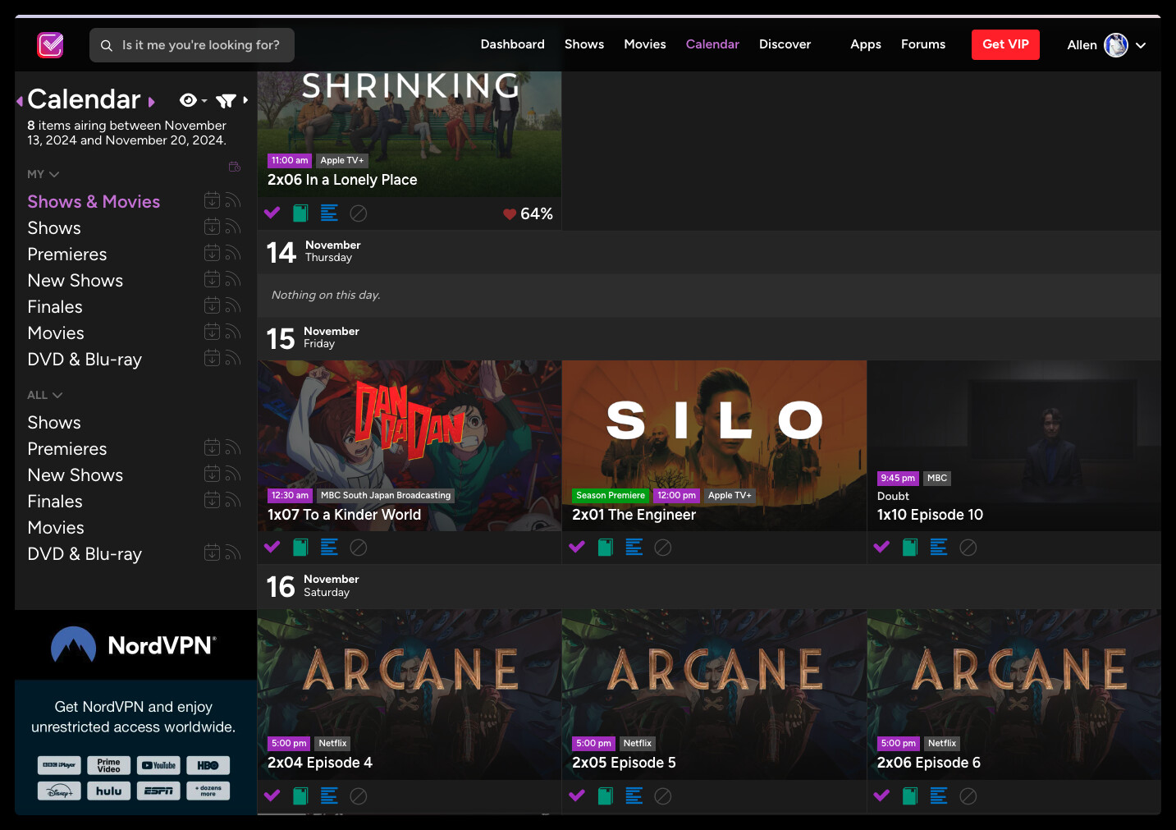Viewport: 1176px width, 830px height.
Task: Open the Dandadan poster thumbnail
Action: [410, 446]
